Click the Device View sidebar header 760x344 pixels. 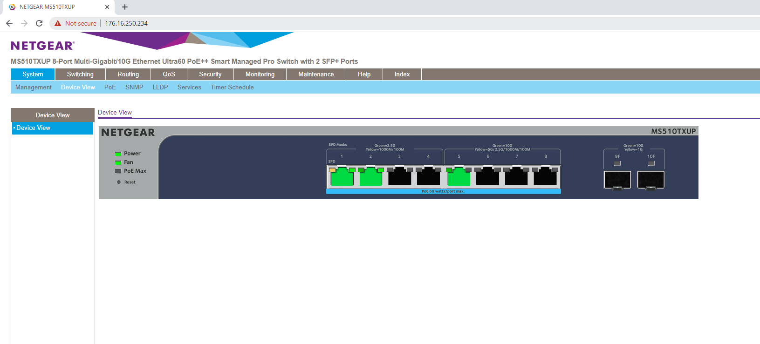click(x=53, y=115)
